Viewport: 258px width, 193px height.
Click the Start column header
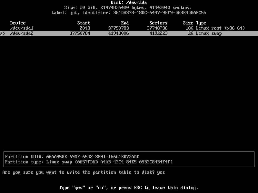[x=84, y=23]
